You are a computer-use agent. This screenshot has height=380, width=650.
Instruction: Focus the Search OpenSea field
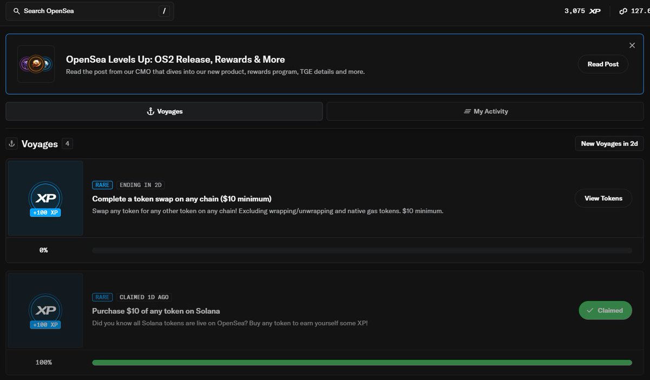coord(90,11)
